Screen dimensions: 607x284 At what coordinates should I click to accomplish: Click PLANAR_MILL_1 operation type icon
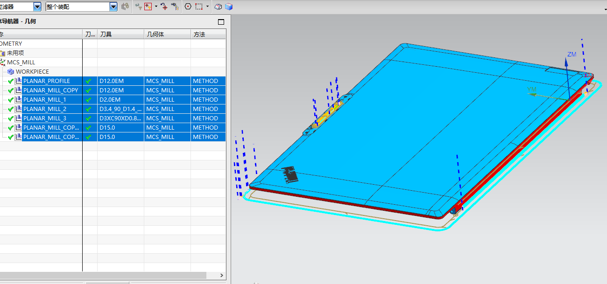[x=18, y=99]
